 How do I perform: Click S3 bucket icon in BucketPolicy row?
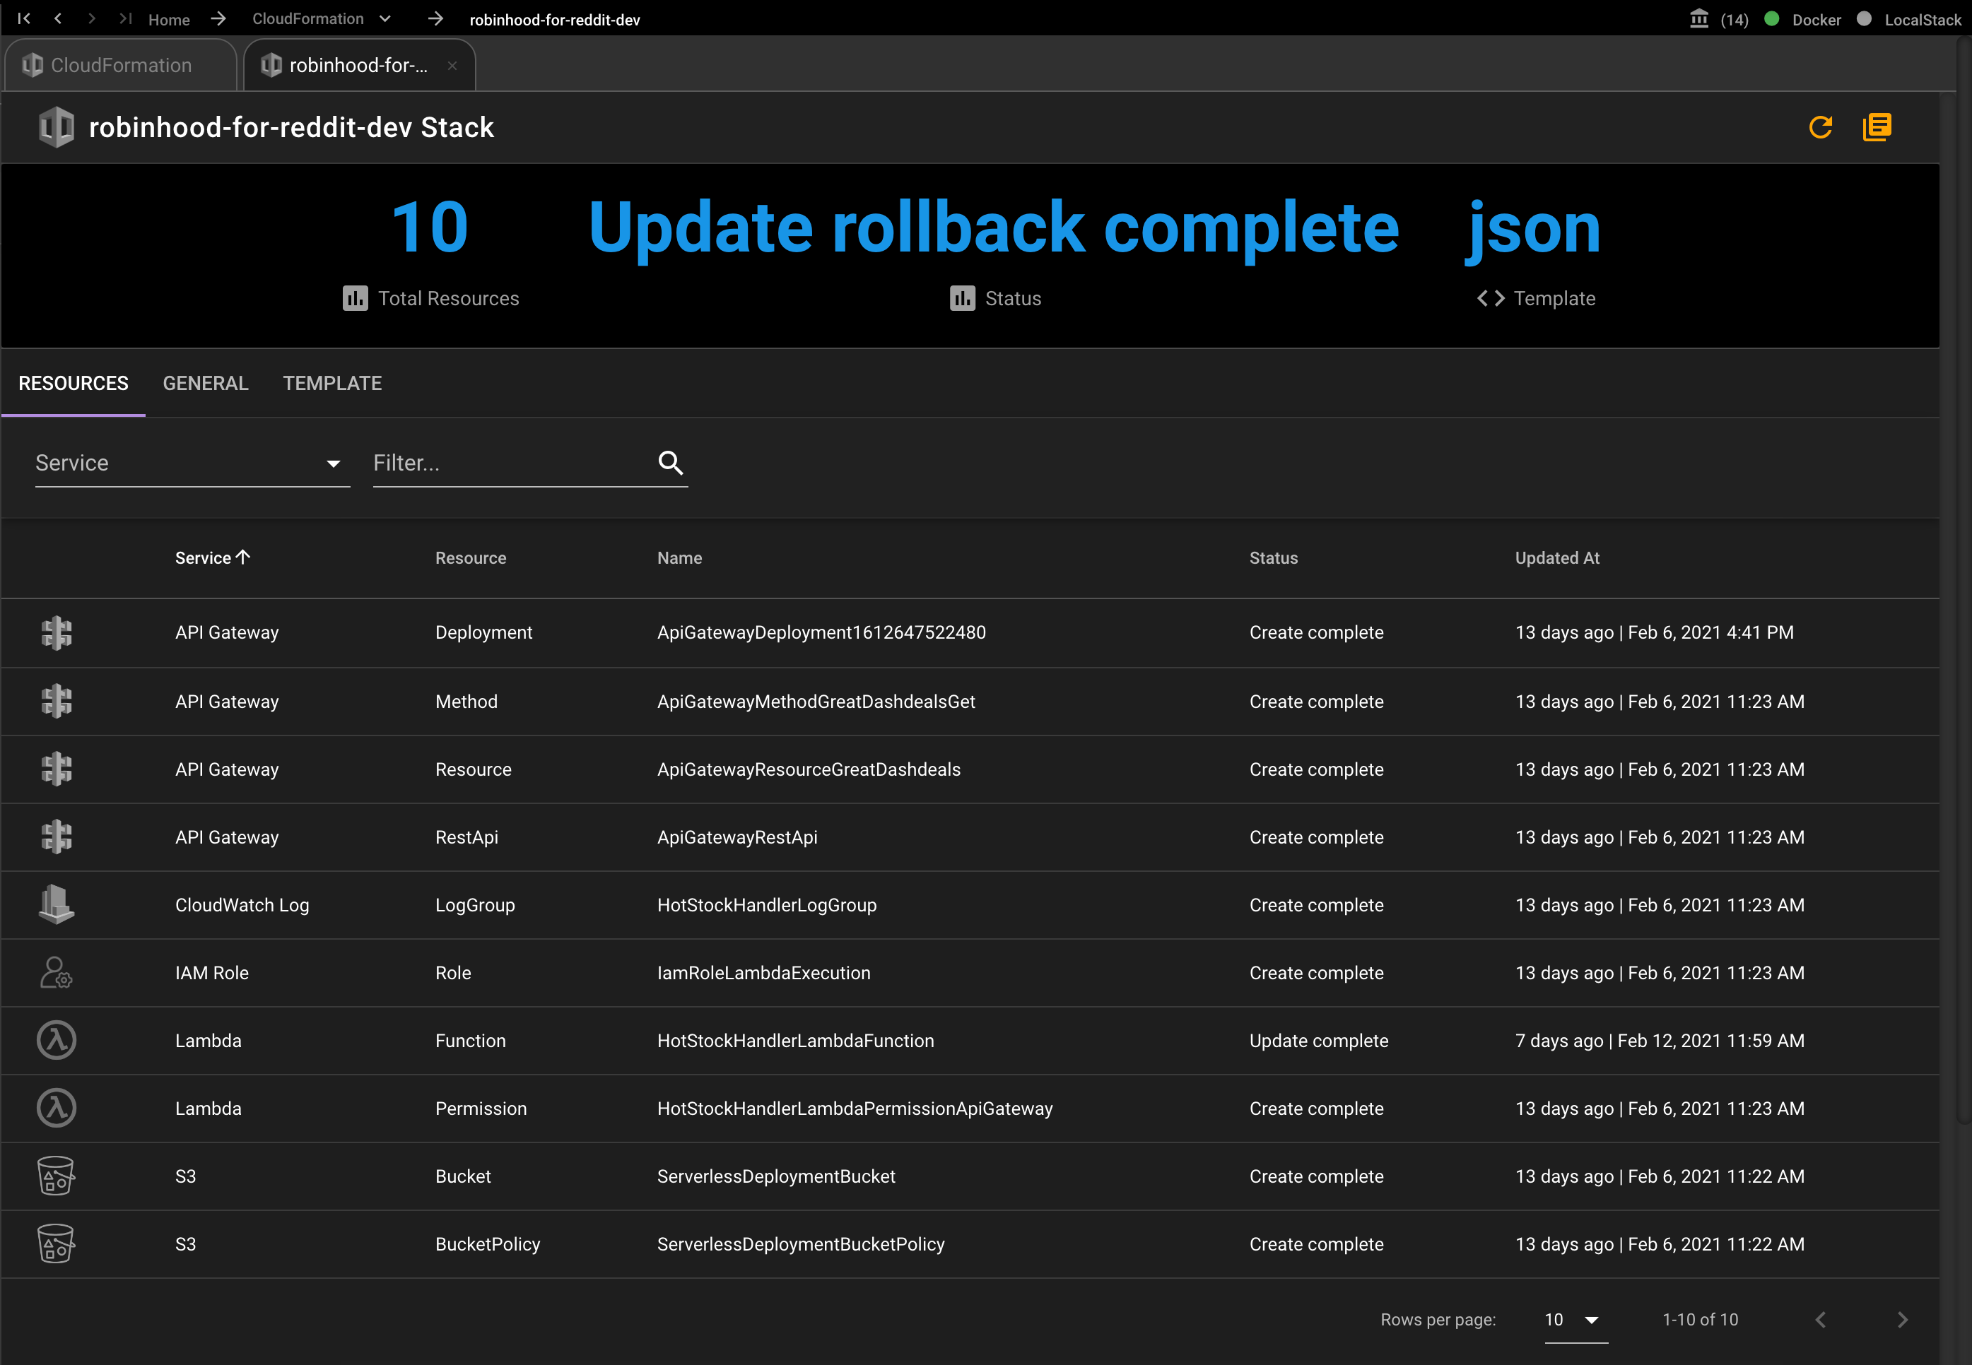[x=57, y=1243]
